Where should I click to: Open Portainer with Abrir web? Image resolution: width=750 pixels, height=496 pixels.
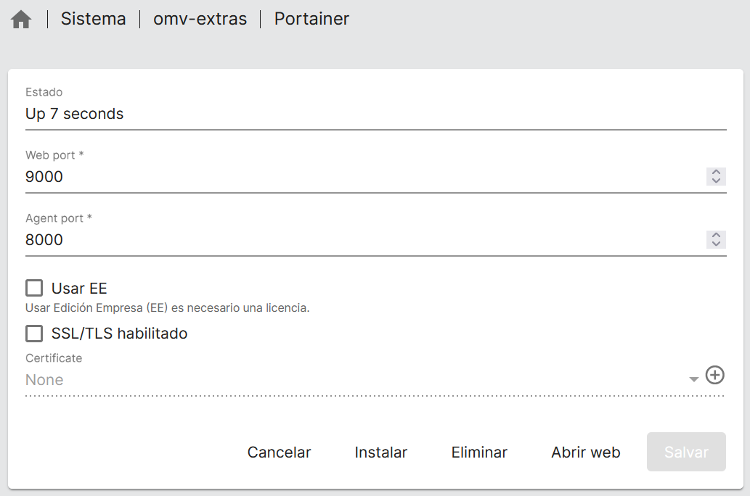[585, 452]
